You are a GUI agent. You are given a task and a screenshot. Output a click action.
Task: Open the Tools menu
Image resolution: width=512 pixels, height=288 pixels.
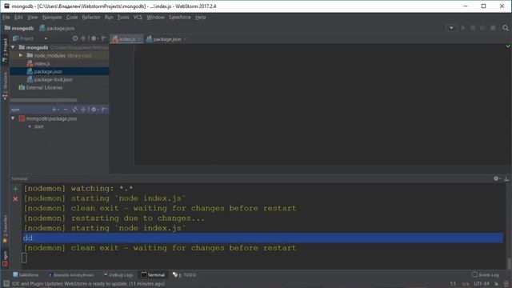pos(123,18)
